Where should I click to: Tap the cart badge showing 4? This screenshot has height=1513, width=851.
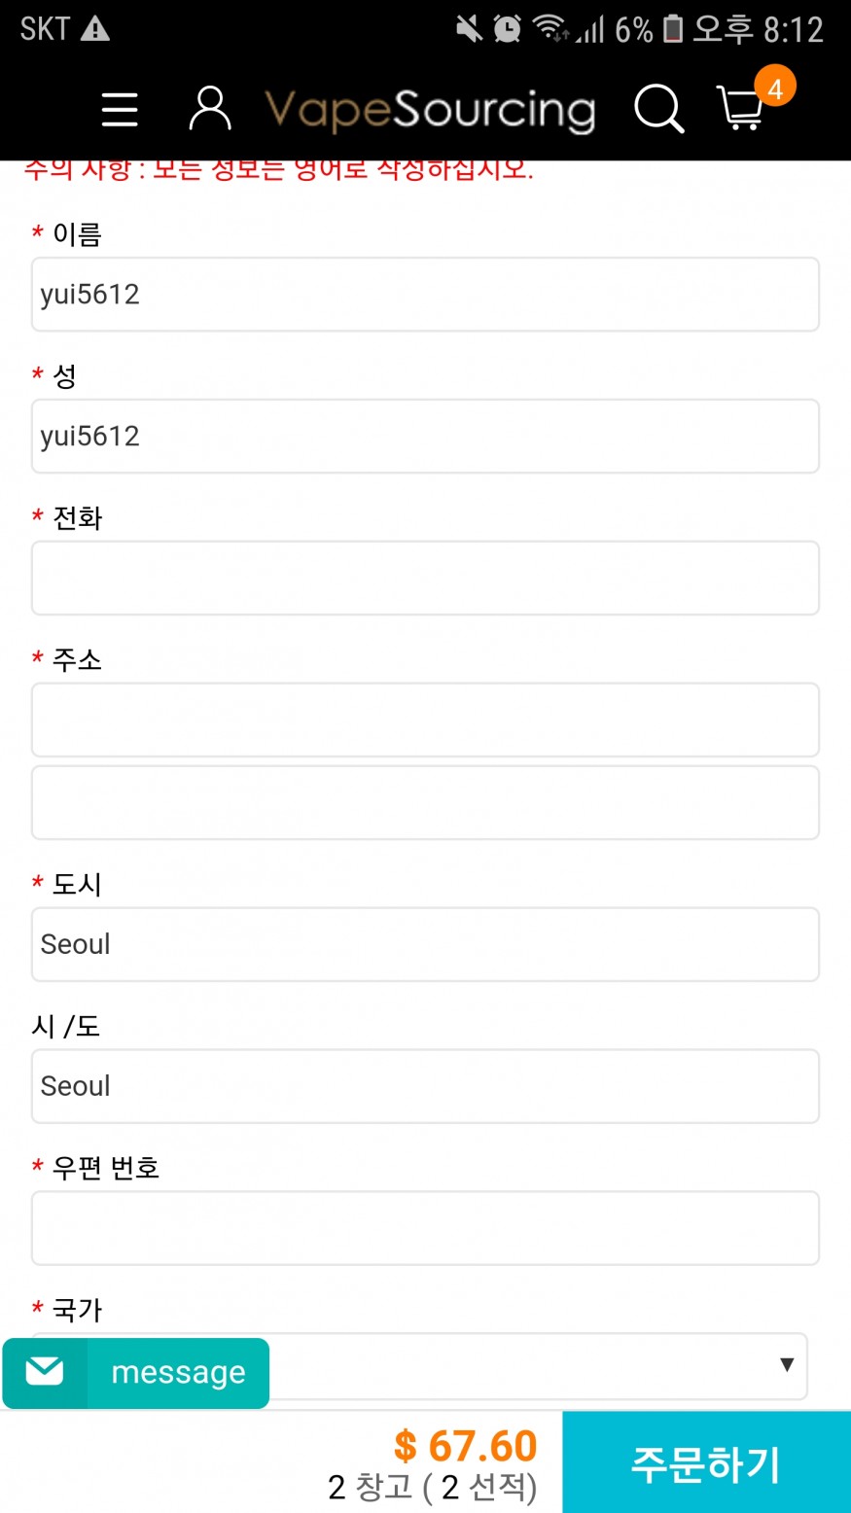pyautogui.click(x=775, y=88)
